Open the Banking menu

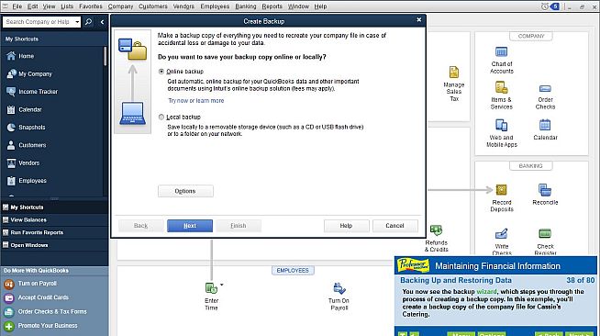pyautogui.click(x=246, y=6)
